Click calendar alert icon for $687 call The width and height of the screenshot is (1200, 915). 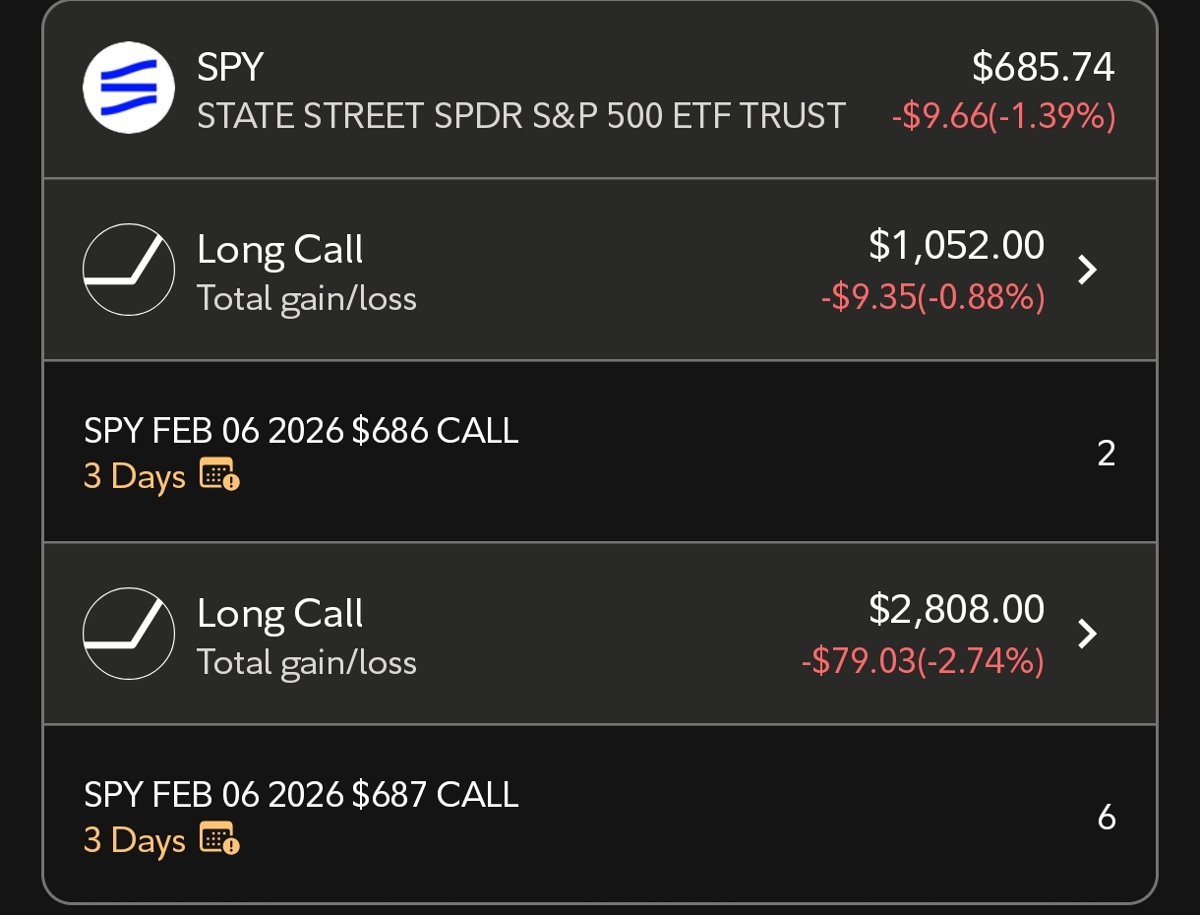pyautogui.click(x=219, y=839)
